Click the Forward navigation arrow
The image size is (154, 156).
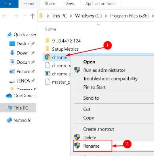tap(16, 16)
